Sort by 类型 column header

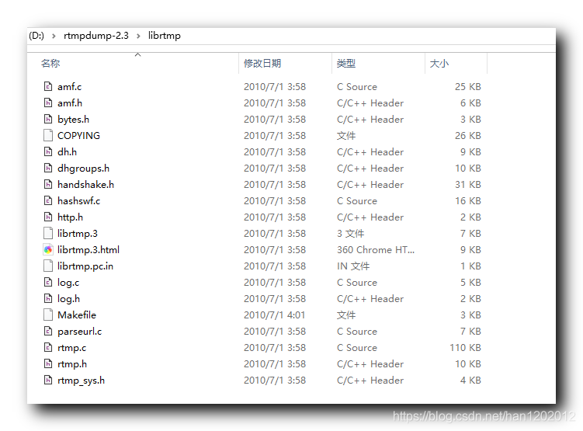[346, 64]
